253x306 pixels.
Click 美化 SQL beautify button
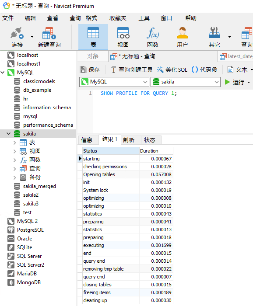pos(172,70)
